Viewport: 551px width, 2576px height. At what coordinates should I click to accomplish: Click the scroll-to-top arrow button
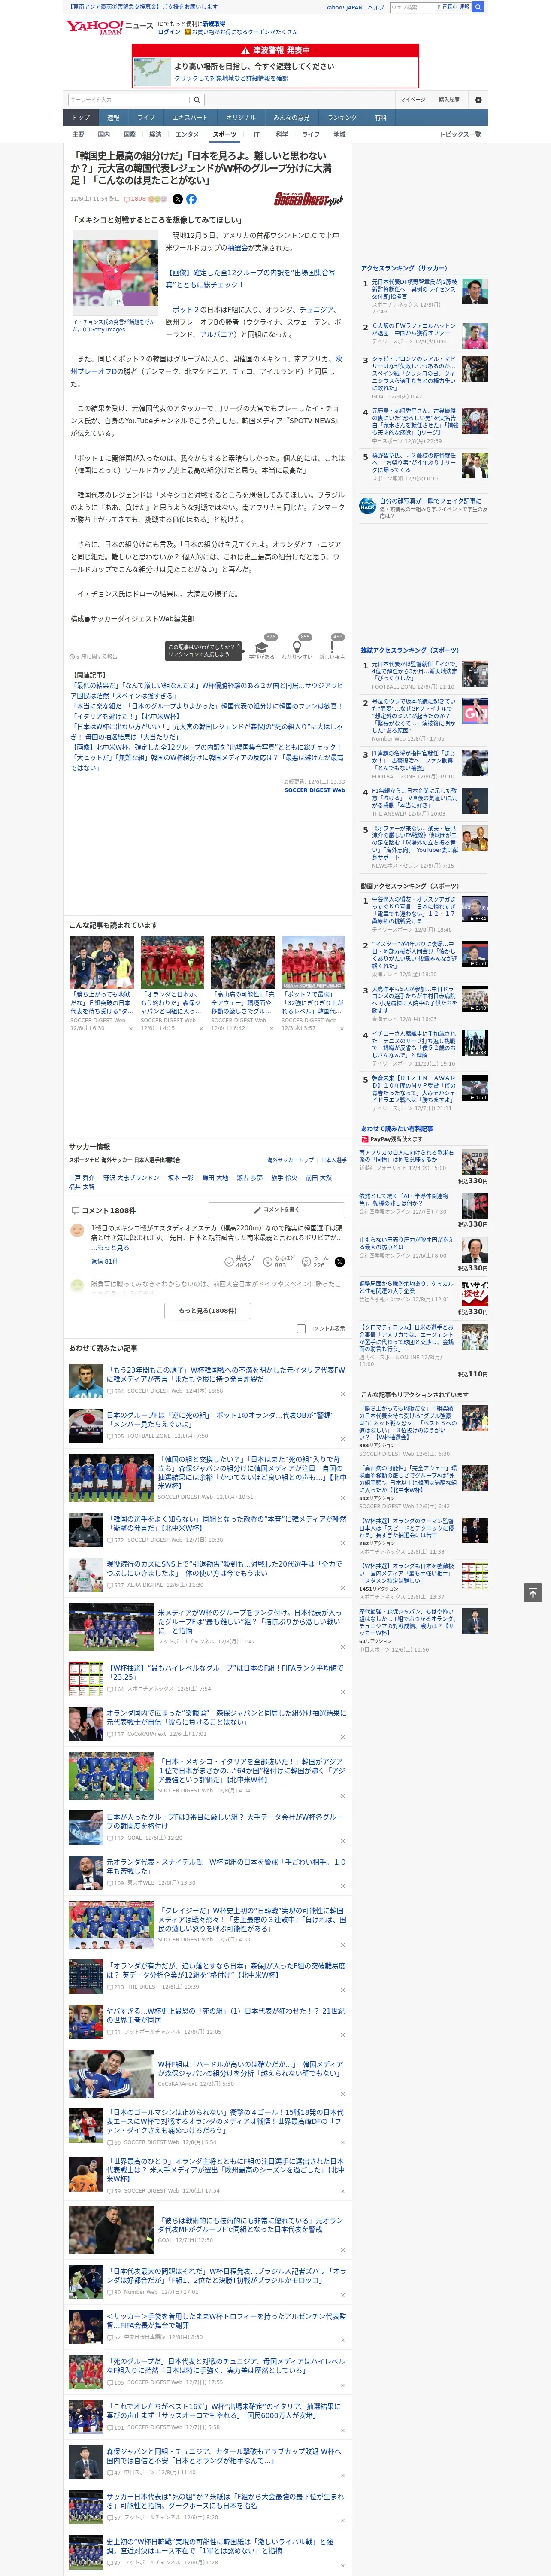point(533,1593)
